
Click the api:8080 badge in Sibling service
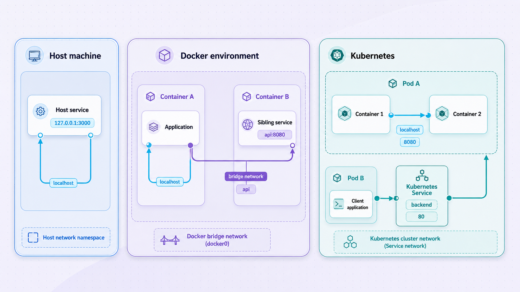275,135
